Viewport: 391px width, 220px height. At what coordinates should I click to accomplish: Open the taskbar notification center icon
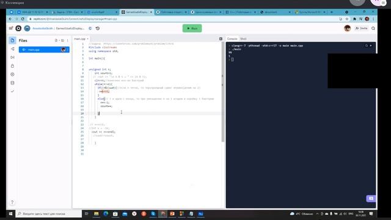pyautogui.click(x=371, y=214)
